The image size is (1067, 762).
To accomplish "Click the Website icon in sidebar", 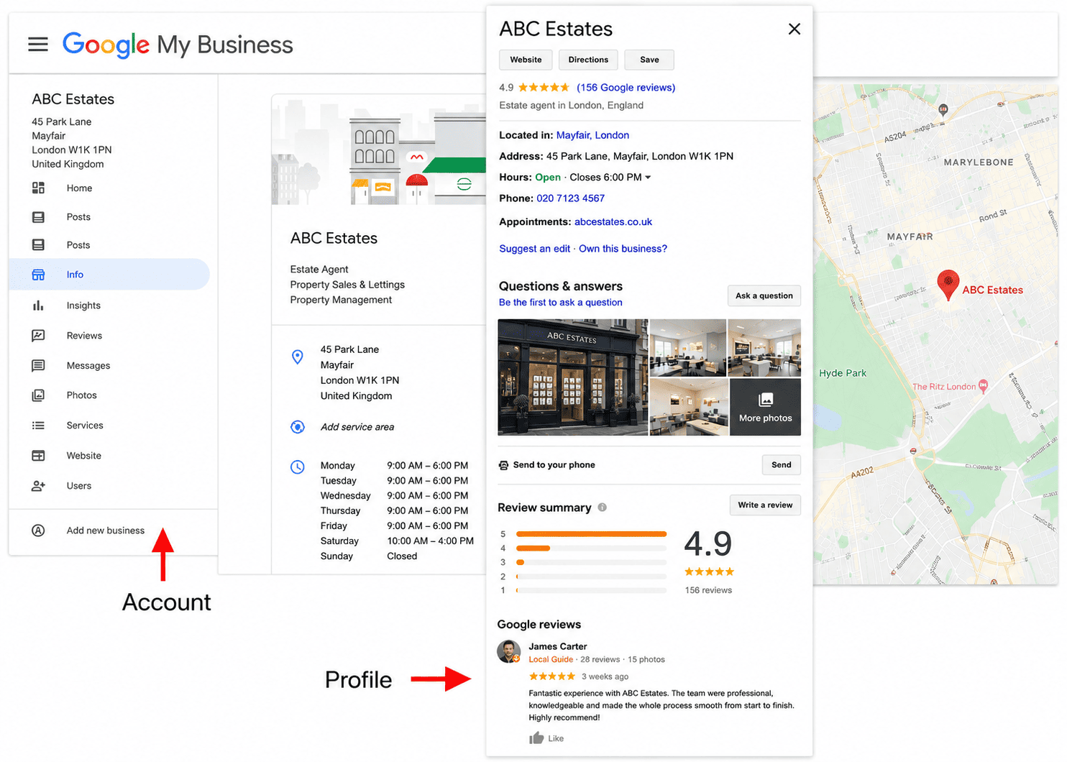I will pos(38,456).
